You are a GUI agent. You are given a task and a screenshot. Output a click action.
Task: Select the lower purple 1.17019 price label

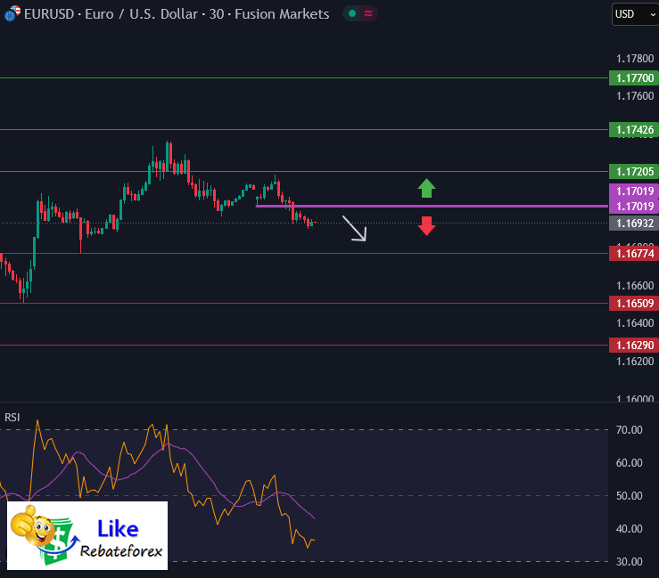[634, 206]
